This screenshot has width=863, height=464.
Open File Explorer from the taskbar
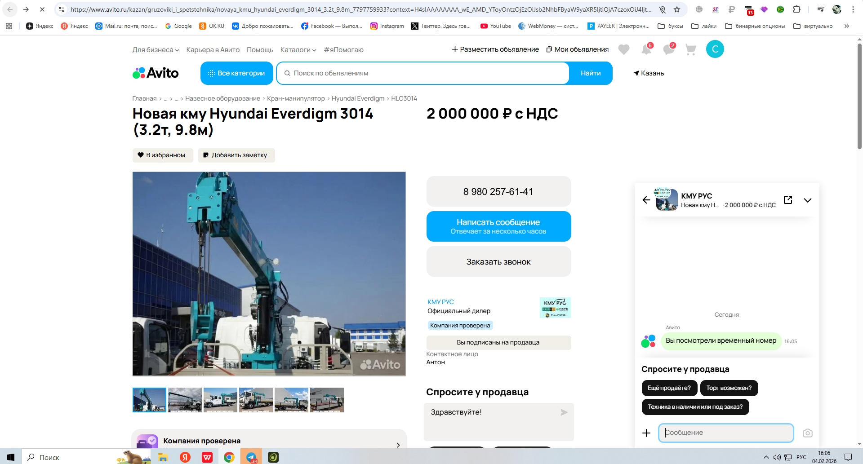[163, 457]
